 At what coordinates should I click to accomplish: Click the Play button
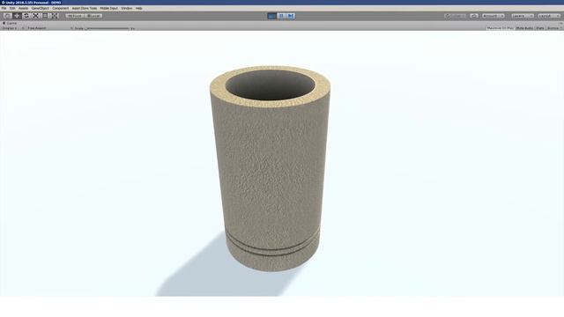tap(272, 16)
